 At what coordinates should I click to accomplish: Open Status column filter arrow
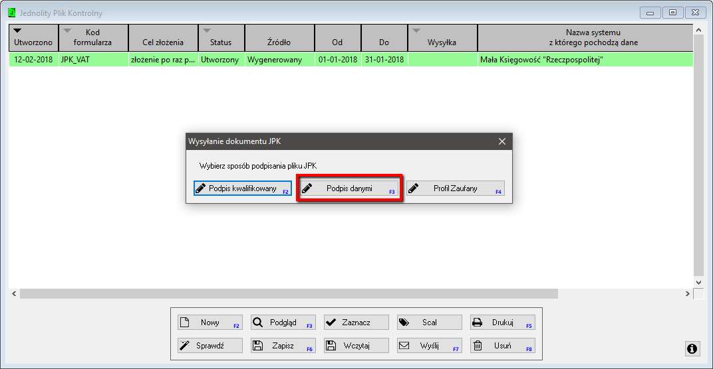(x=207, y=31)
